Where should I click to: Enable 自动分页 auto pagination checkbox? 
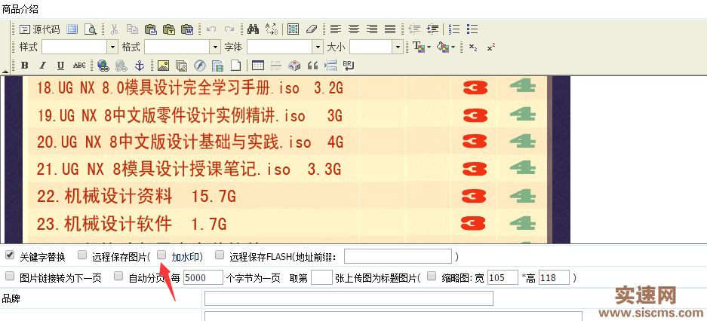pyautogui.click(x=118, y=277)
